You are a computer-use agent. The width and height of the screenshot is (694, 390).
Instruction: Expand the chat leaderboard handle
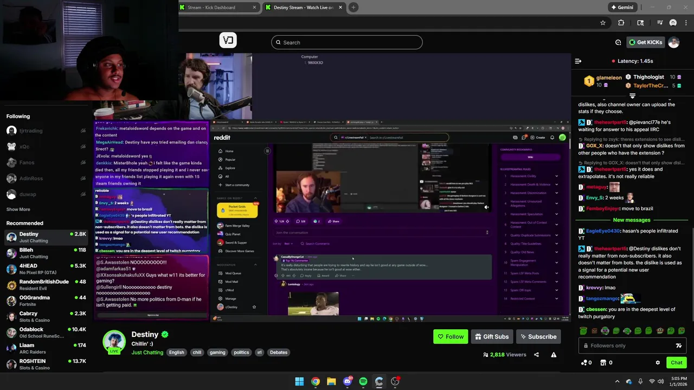tap(632, 96)
